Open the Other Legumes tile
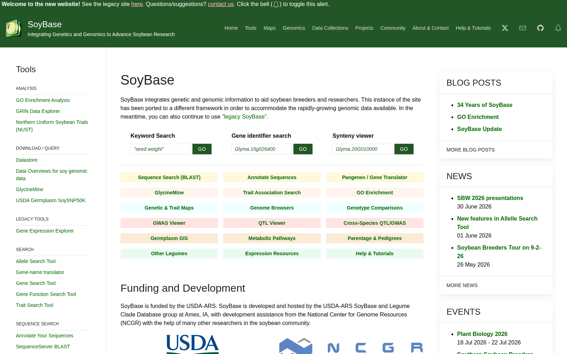 [x=169, y=253]
